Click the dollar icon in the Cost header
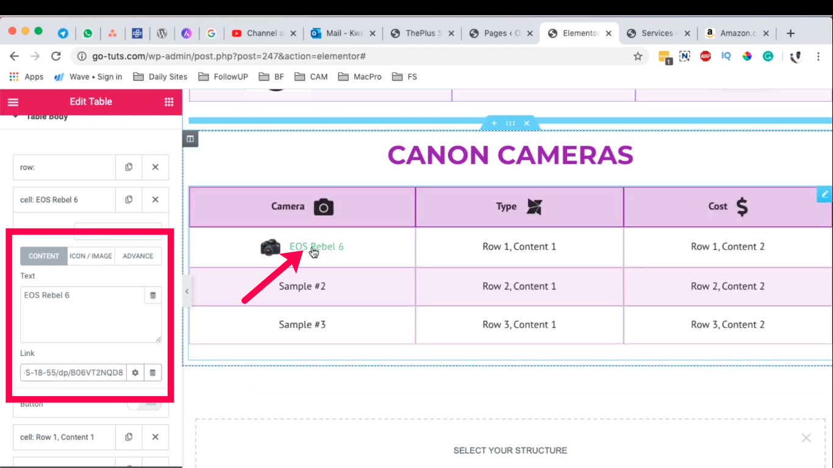 pyautogui.click(x=742, y=207)
